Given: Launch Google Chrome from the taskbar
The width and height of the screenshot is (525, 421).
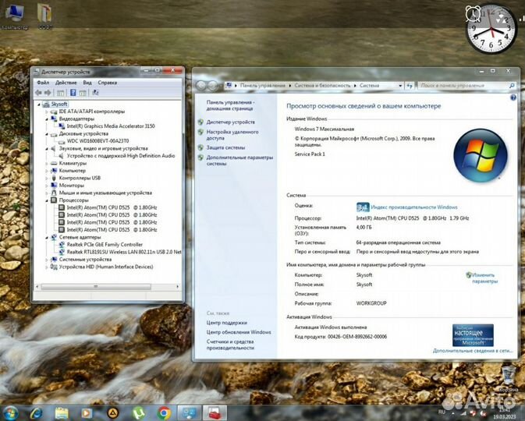Looking at the screenshot, I should click(x=164, y=412).
